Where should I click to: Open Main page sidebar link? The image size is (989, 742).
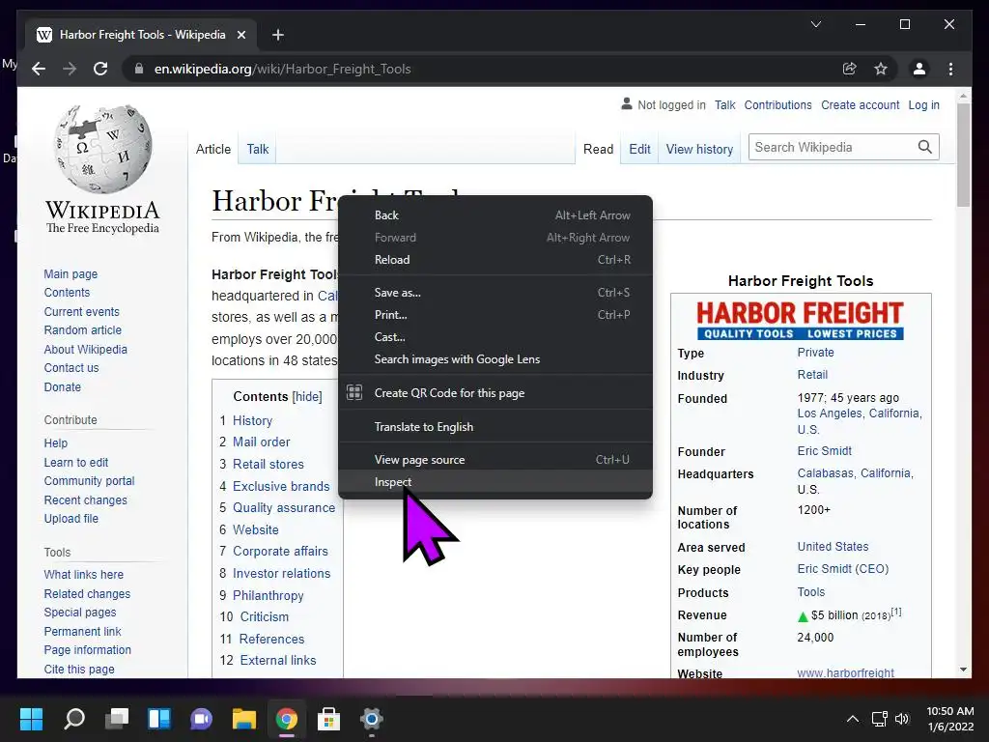pos(71,273)
